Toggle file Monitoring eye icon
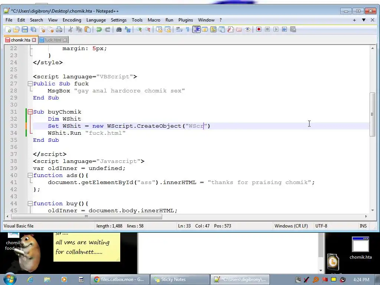 (248, 30)
